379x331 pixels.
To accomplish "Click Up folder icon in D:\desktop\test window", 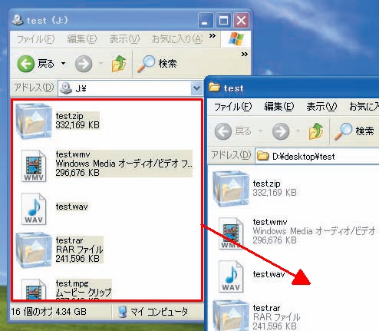I will pos(316,131).
